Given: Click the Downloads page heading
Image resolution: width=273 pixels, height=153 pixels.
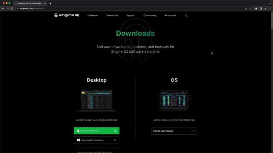Looking at the screenshot, I should pyautogui.click(x=135, y=33).
